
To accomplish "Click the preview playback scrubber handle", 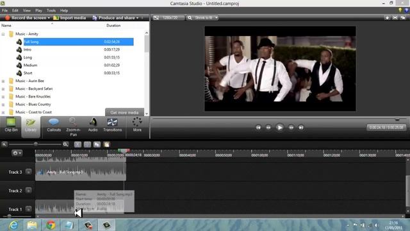I will [397, 119].
